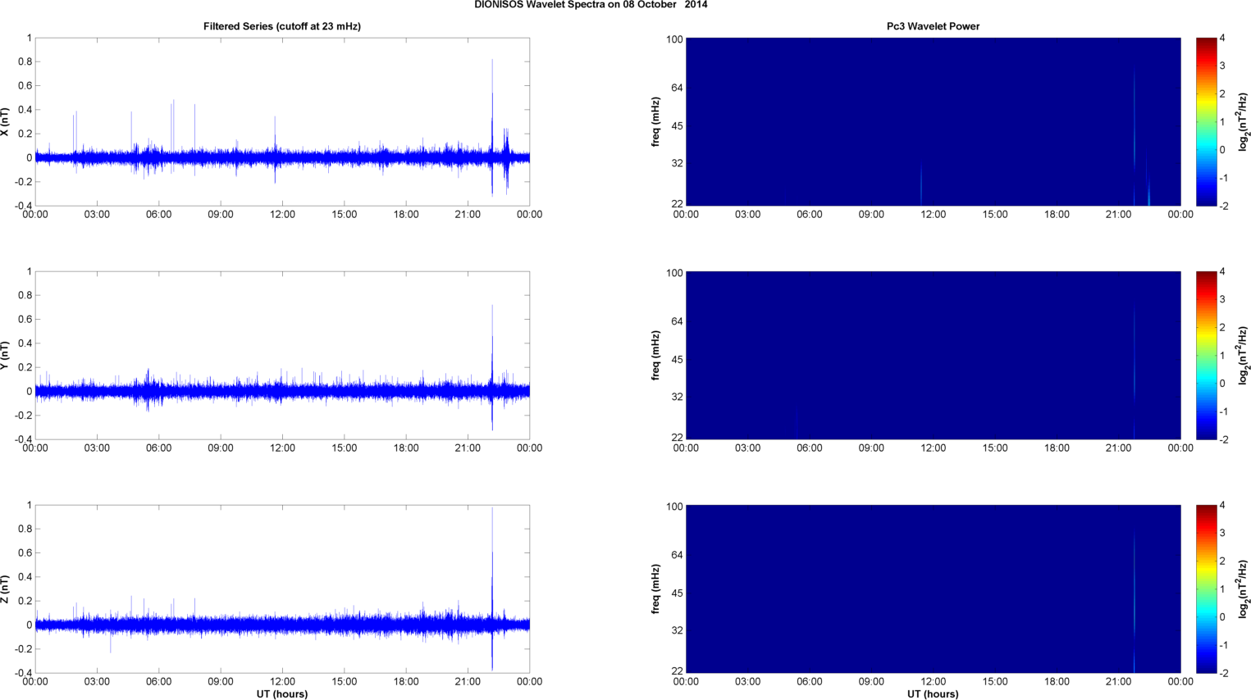1251x700 pixels.
Task: Click the '-0.4' tick on Y (nT) axis
Action: click(22, 439)
